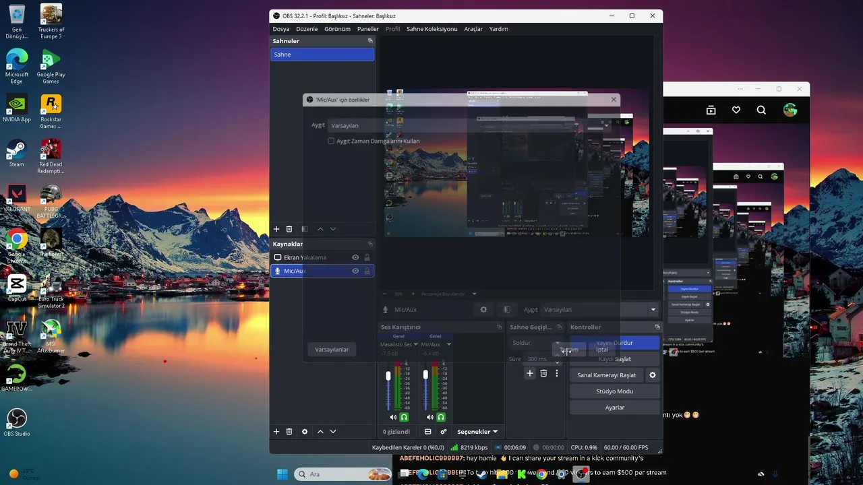
Task: Click Kaydı Başlat button
Action: coord(615,359)
